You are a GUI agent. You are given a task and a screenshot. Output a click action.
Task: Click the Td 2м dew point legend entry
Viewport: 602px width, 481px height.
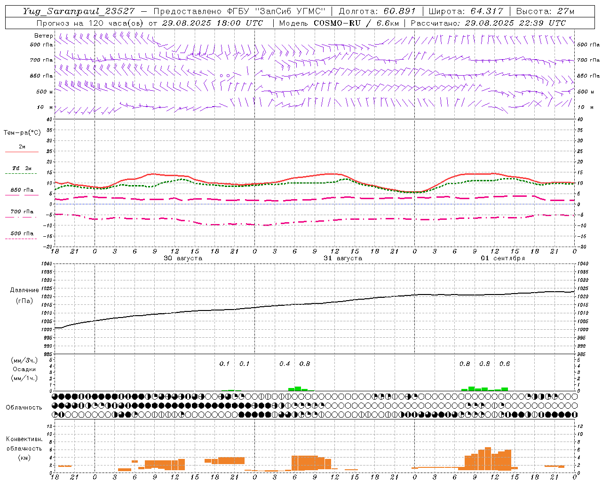coord(22,168)
